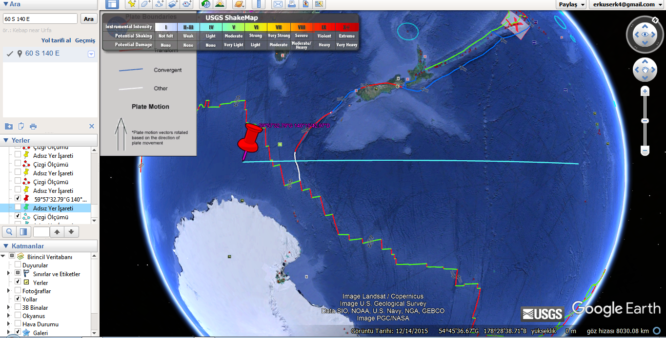Expand the 3B Binalar layer

click(8, 307)
